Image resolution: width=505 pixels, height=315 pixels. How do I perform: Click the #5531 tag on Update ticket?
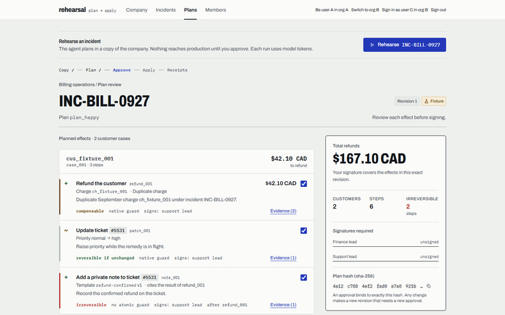(118, 231)
